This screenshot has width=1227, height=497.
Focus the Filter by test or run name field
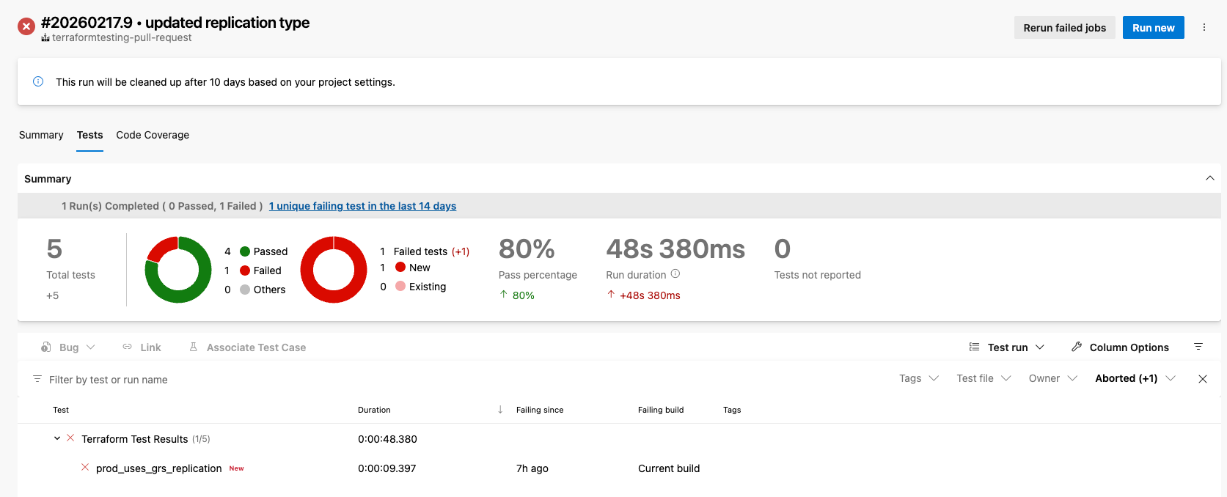109,380
